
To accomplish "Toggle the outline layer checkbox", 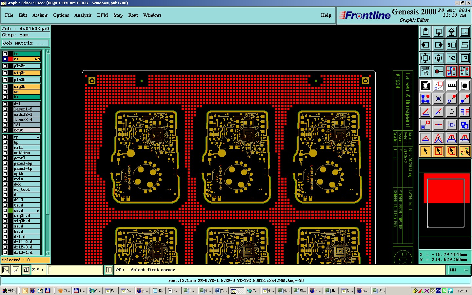I will [5, 153].
